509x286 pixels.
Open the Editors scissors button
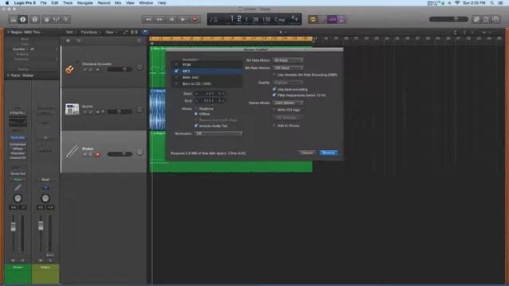pyautogui.click(x=66, y=19)
